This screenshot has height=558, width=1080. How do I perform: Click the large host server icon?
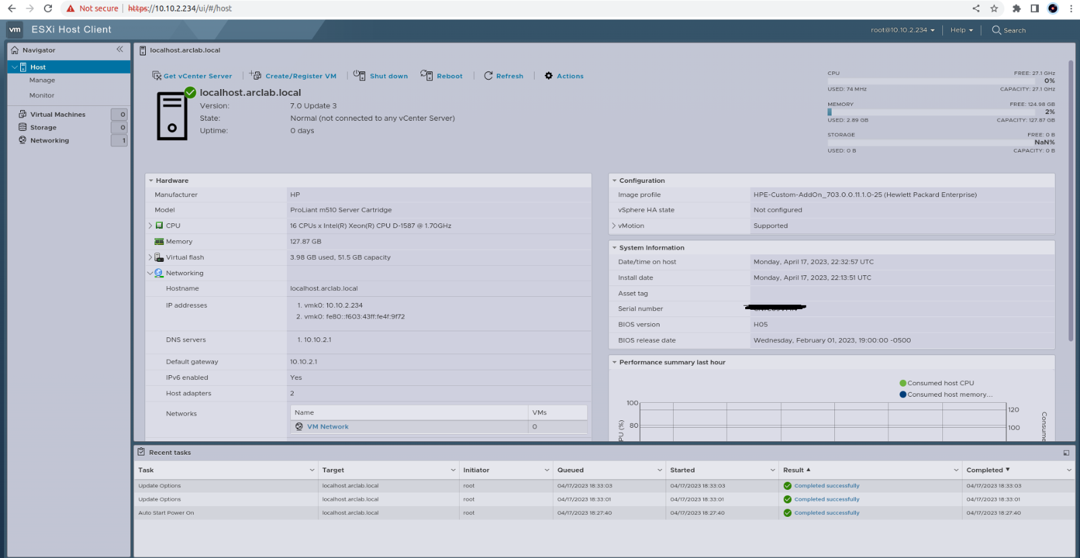pos(173,115)
